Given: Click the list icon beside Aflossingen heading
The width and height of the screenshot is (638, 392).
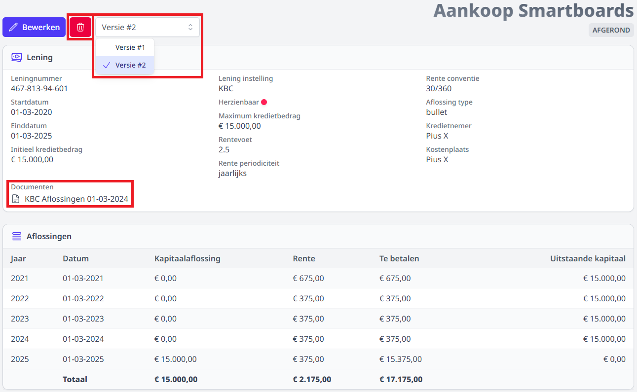Looking at the screenshot, I should 16,236.
